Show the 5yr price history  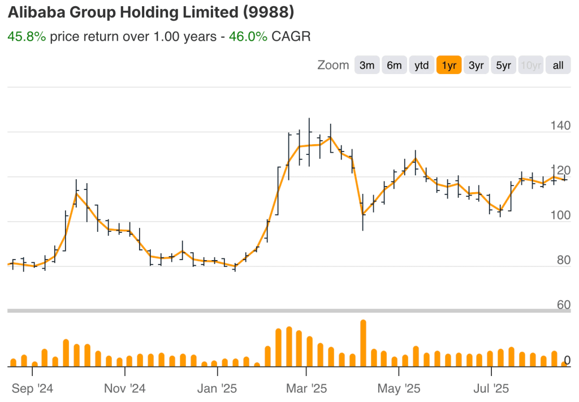pos(503,65)
